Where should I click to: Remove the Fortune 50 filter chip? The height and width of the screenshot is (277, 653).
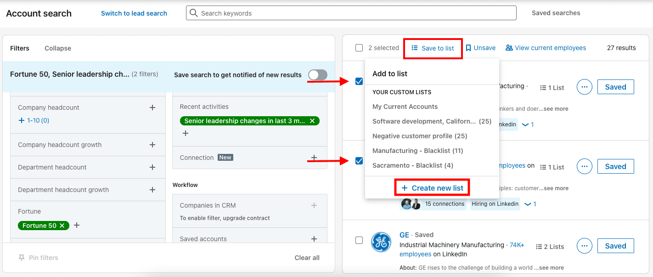[x=62, y=226]
